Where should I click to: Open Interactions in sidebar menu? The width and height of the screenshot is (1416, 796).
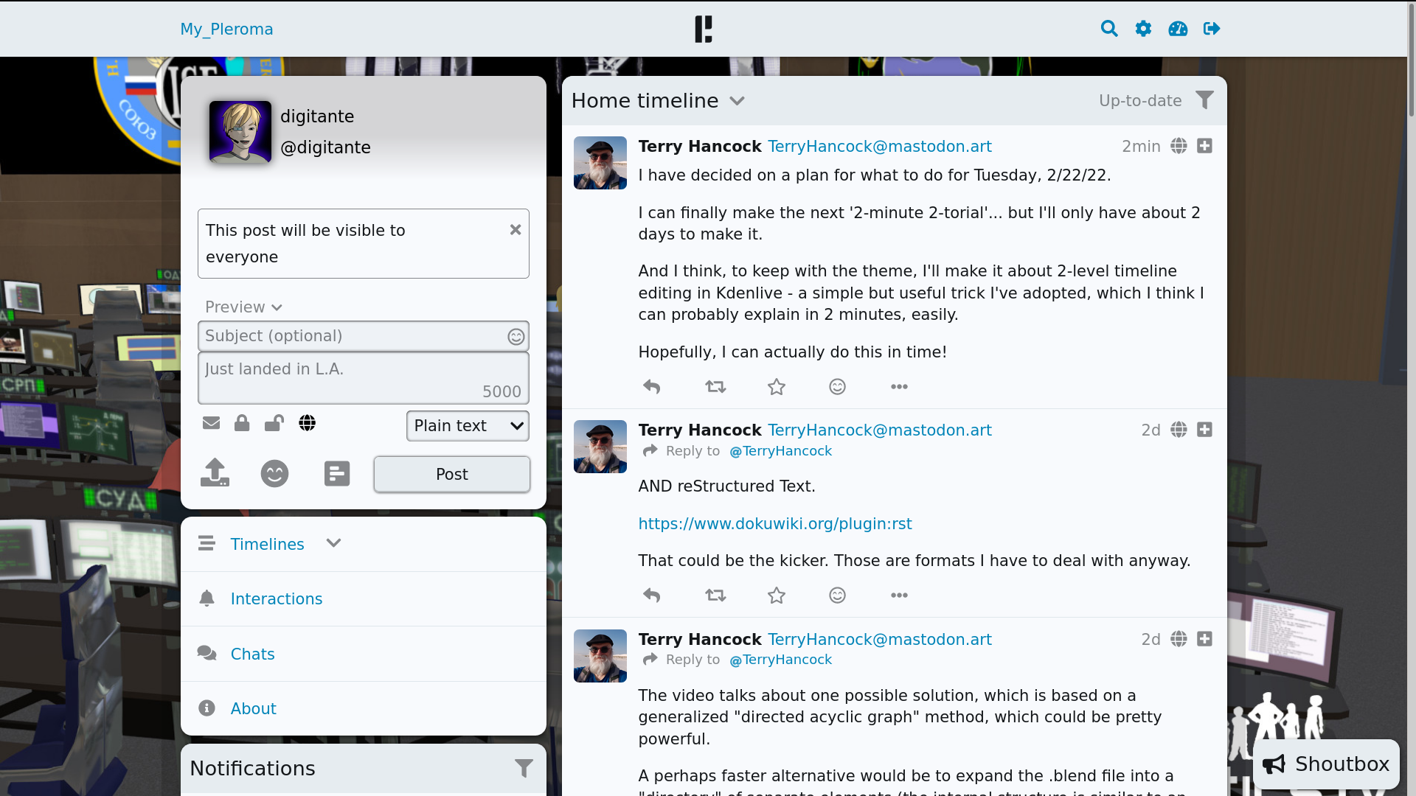point(276,598)
